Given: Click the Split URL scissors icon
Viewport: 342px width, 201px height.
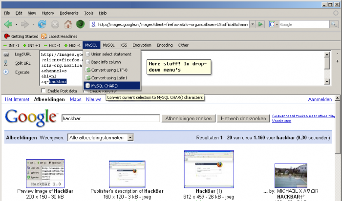Looking at the screenshot, I should click(6, 63).
